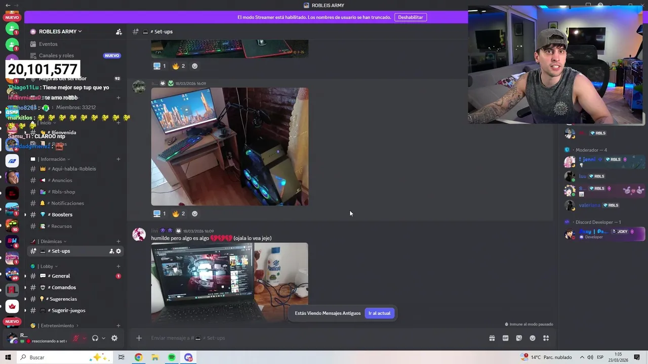This screenshot has width=648, height=364.
Task: Show hidden system tray icons
Action: coord(582,357)
